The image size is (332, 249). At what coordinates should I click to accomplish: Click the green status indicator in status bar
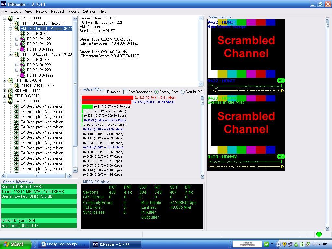[x=319, y=234]
